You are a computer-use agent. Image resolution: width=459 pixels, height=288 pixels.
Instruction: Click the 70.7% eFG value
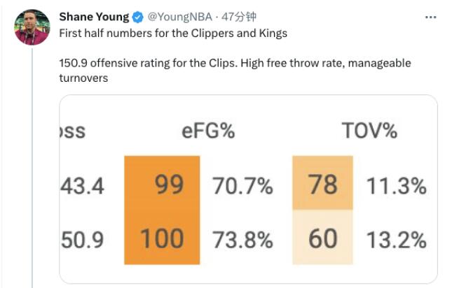242,186
